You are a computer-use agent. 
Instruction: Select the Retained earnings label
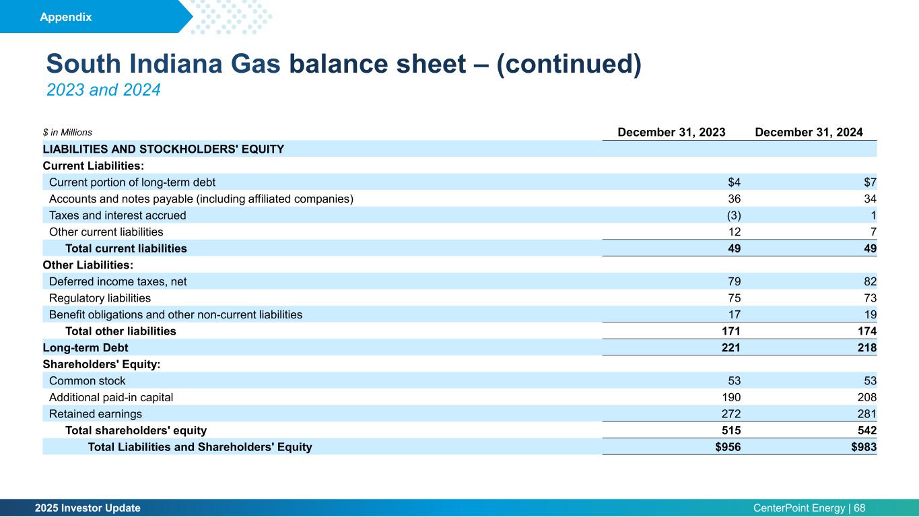click(96, 414)
